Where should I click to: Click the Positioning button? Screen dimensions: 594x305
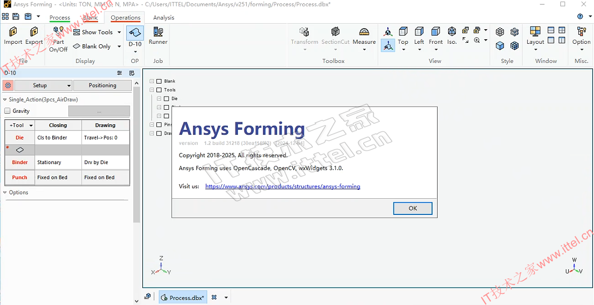click(103, 85)
